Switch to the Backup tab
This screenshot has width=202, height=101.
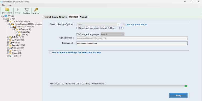(x=73, y=17)
